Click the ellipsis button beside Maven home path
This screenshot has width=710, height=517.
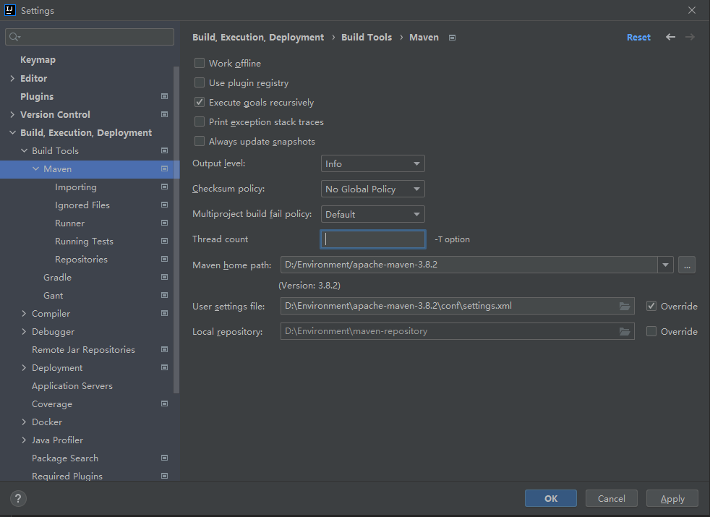point(687,265)
